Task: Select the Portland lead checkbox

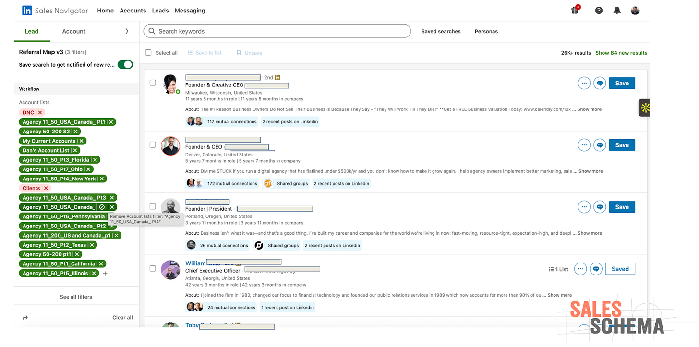Action: 153,206
